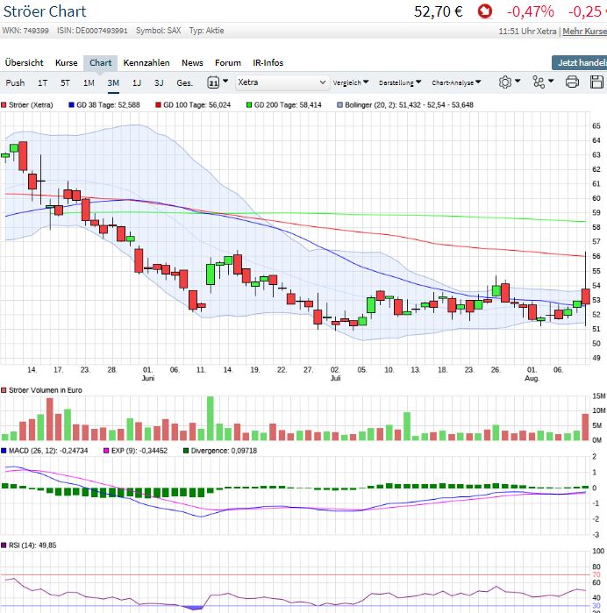607x613 pixels.
Task: Click the Ströer (Xetra) legend marker
Action: [4, 104]
